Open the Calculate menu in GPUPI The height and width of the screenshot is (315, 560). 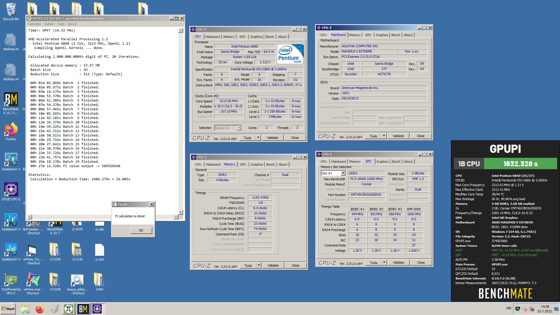pyautogui.click(x=34, y=24)
